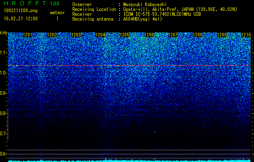The image size is (254, 162).
Task: Click the 1203 time marker label
Action: 76,35
